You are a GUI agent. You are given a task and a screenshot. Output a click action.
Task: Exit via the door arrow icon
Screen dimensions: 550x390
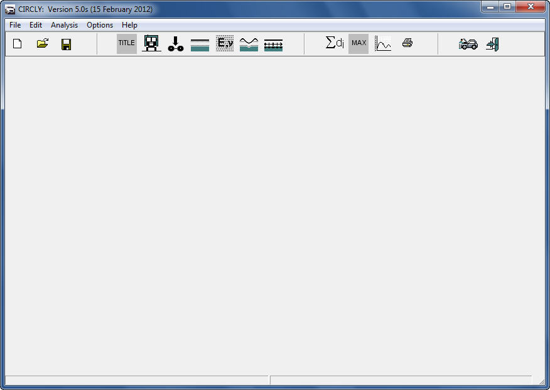492,44
